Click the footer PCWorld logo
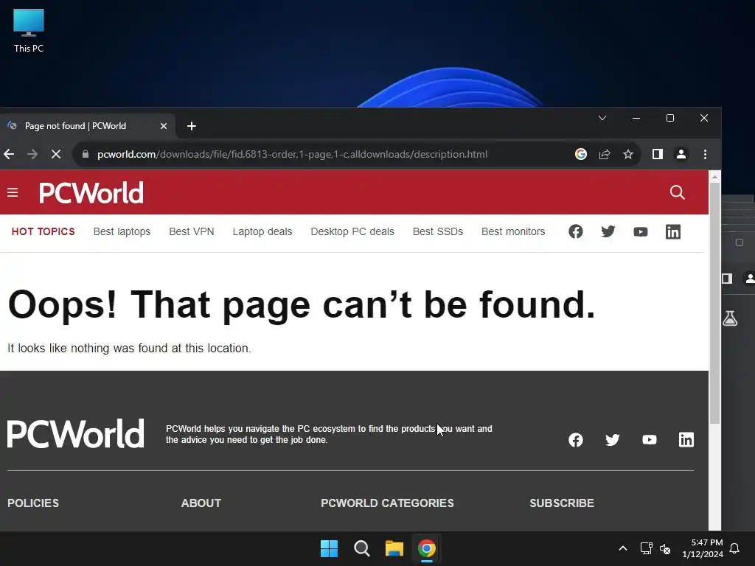This screenshot has width=755, height=566. 76,433
